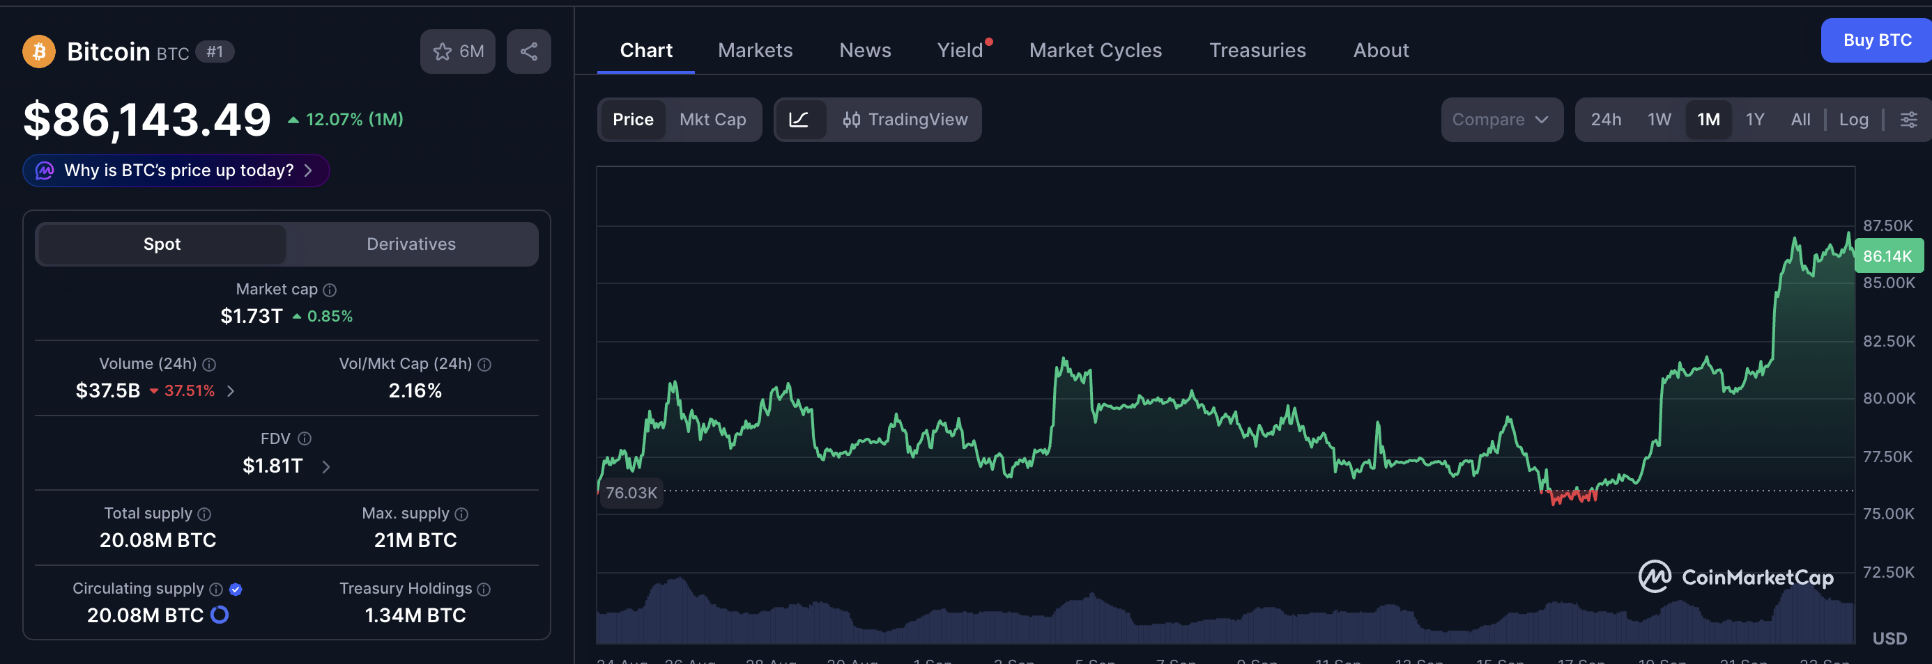Screen dimensions: 1932x664
Task: Click the Volume (24h) info icon
Action: 209,365
